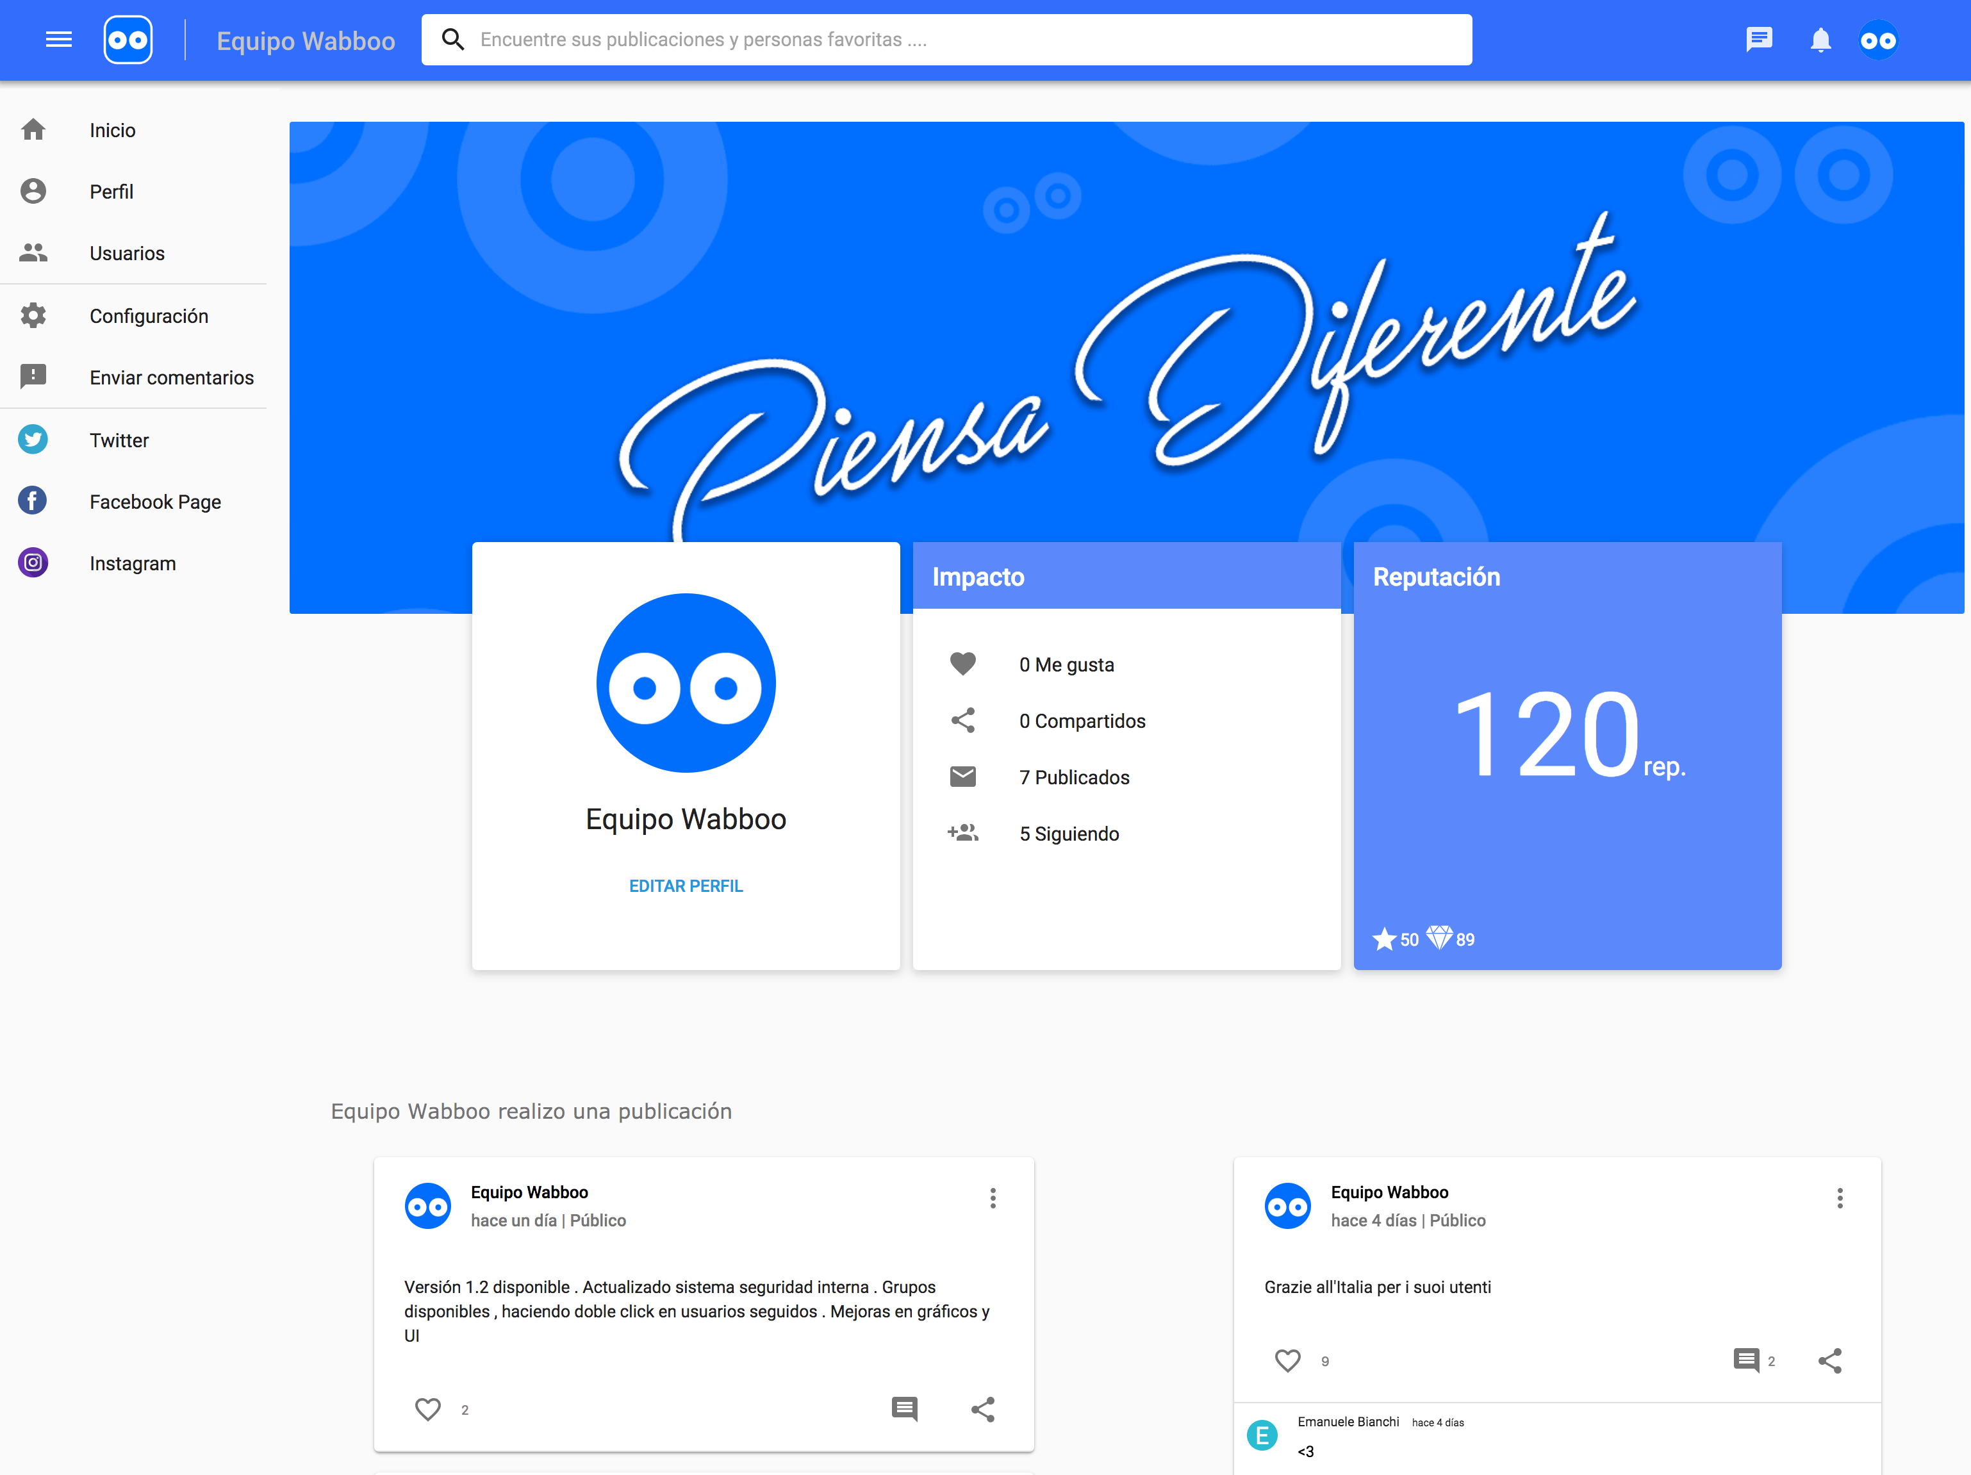The width and height of the screenshot is (1971, 1475).
Task: Go to Inicio in the sidebar
Action: coord(112,130)
